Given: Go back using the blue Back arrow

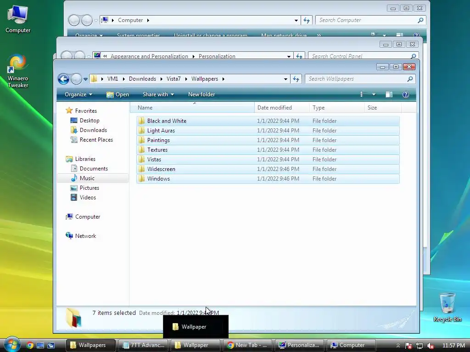Looking at the screenshot, I should [x=63, y=79].
